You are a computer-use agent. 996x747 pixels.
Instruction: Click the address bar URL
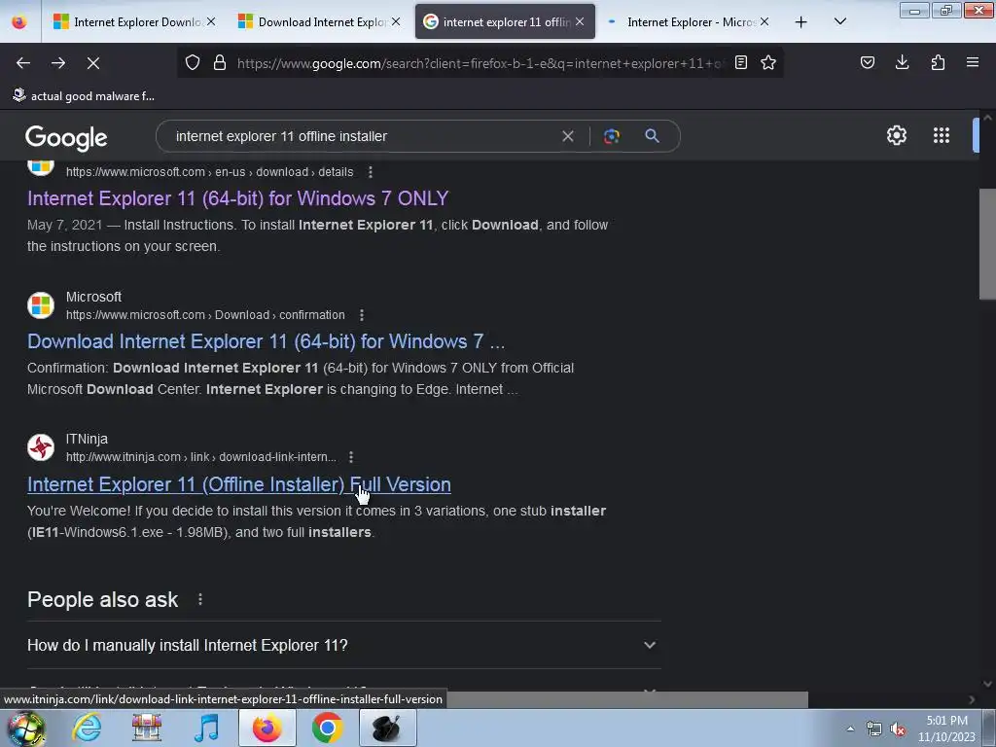(480, 63)
